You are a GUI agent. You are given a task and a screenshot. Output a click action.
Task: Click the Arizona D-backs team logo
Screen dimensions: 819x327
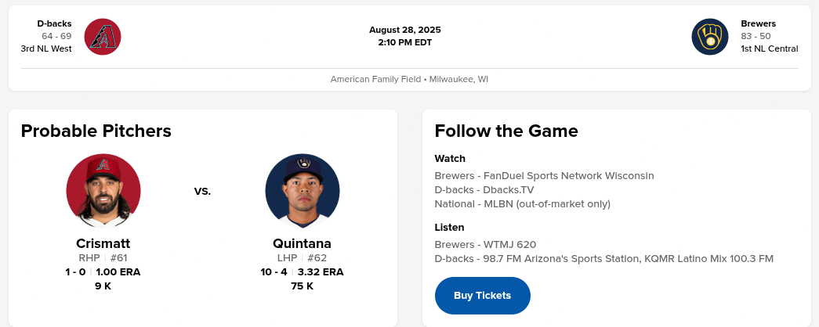point(103,36)
